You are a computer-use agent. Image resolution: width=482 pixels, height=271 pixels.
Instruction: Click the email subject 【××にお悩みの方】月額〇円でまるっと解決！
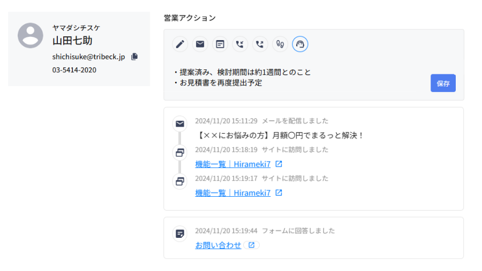(280, 135)
